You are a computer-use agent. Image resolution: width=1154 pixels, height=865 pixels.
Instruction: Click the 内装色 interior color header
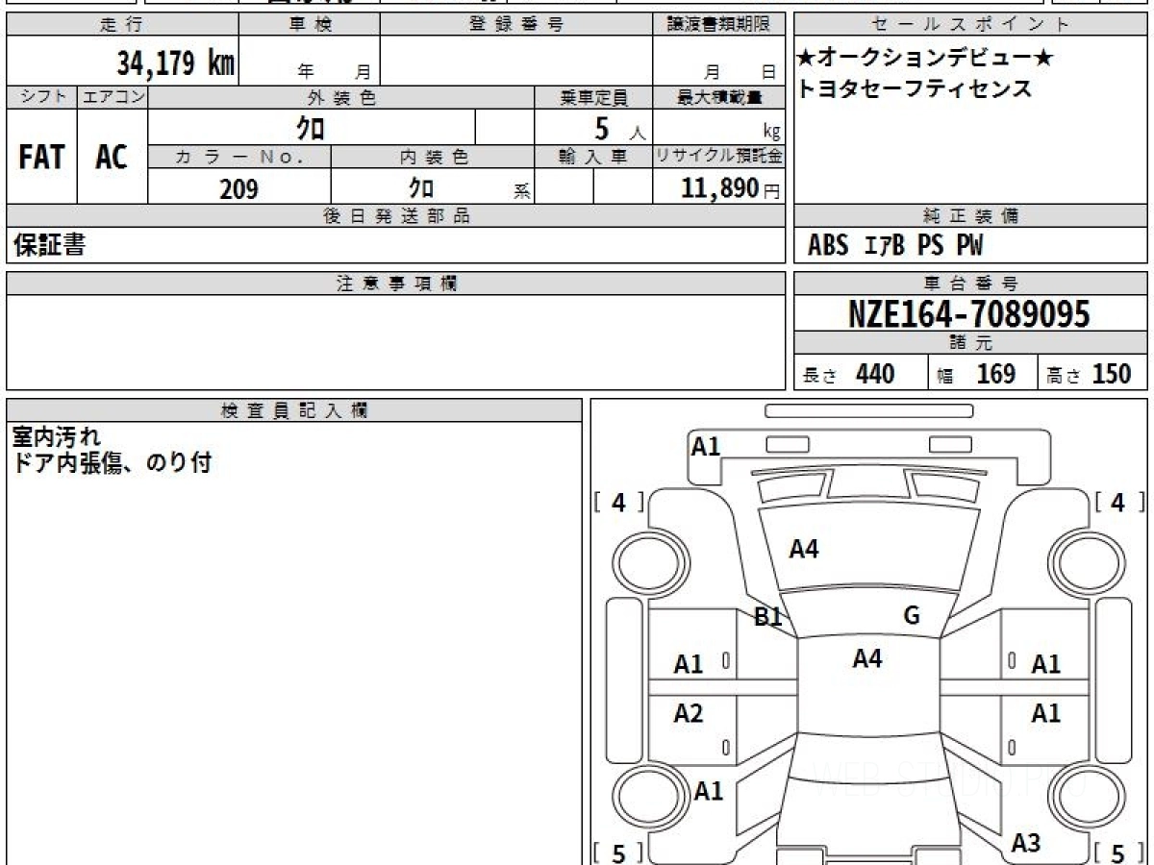[x=433, y=157]
